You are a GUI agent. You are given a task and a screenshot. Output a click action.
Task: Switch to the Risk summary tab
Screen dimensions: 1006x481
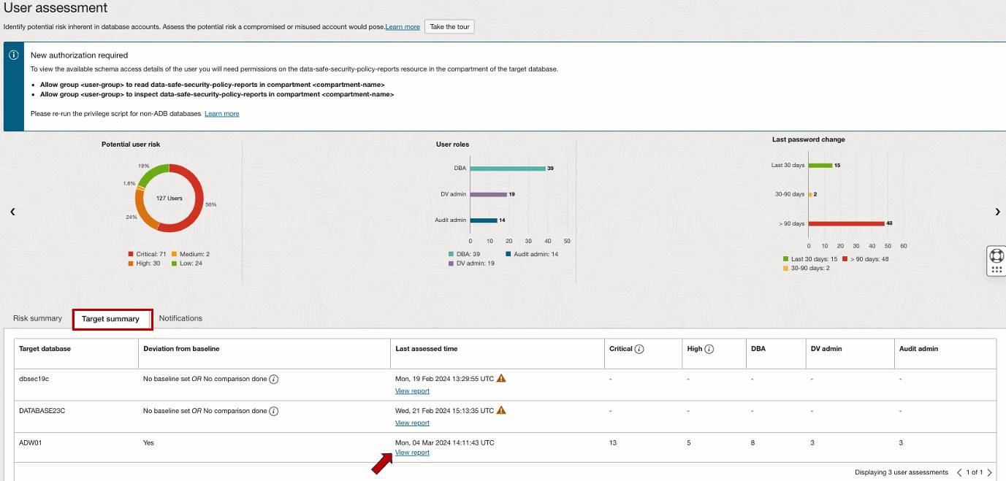(37, 318)
